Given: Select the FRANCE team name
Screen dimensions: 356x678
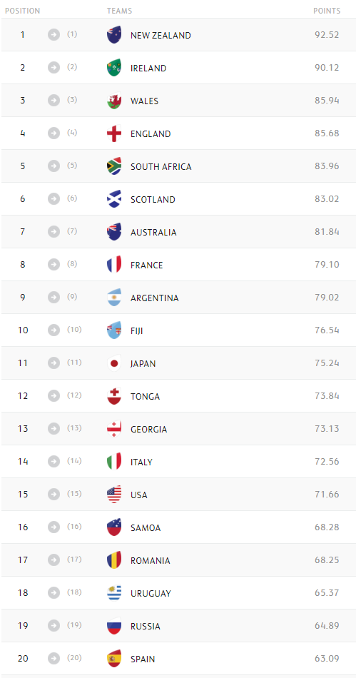Looking at the screenshot, I should pos(146,265).
